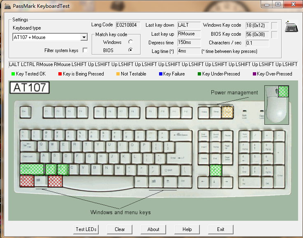Enable the Filter system keys checkbox

click(85, 50)
